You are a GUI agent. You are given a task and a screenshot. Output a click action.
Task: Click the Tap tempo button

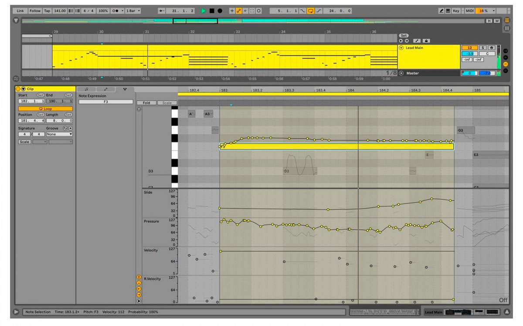(x=47, y=11)
